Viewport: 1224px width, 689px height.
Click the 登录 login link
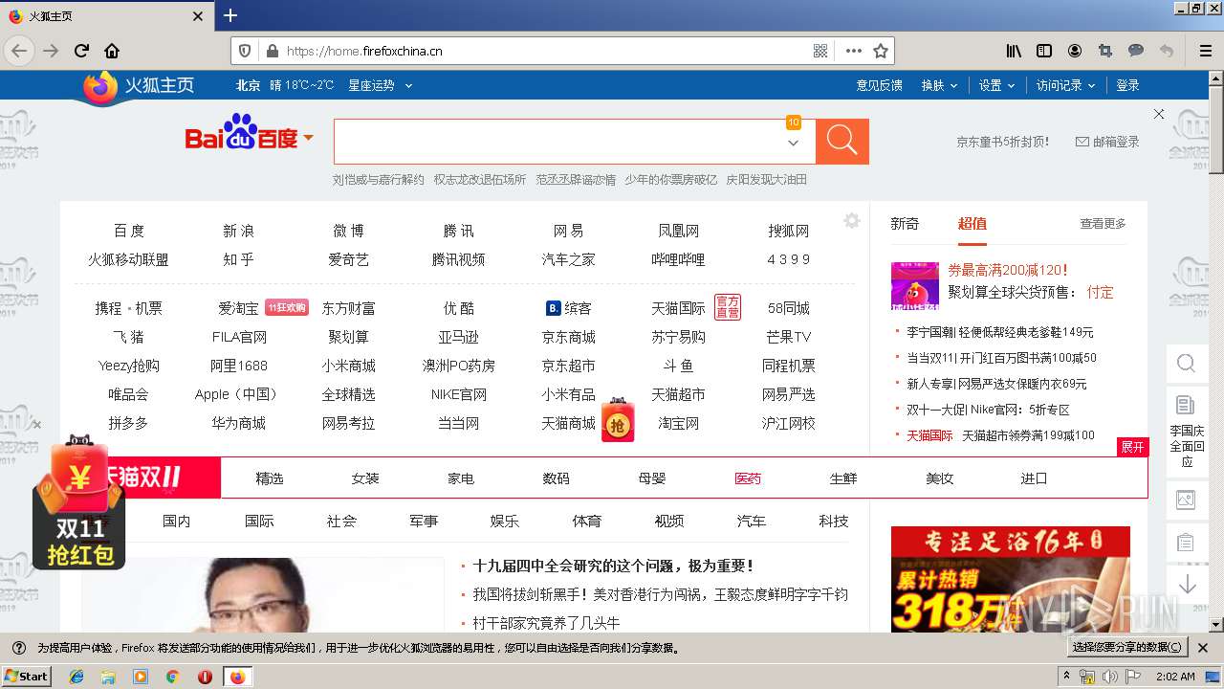[1128, 85]
